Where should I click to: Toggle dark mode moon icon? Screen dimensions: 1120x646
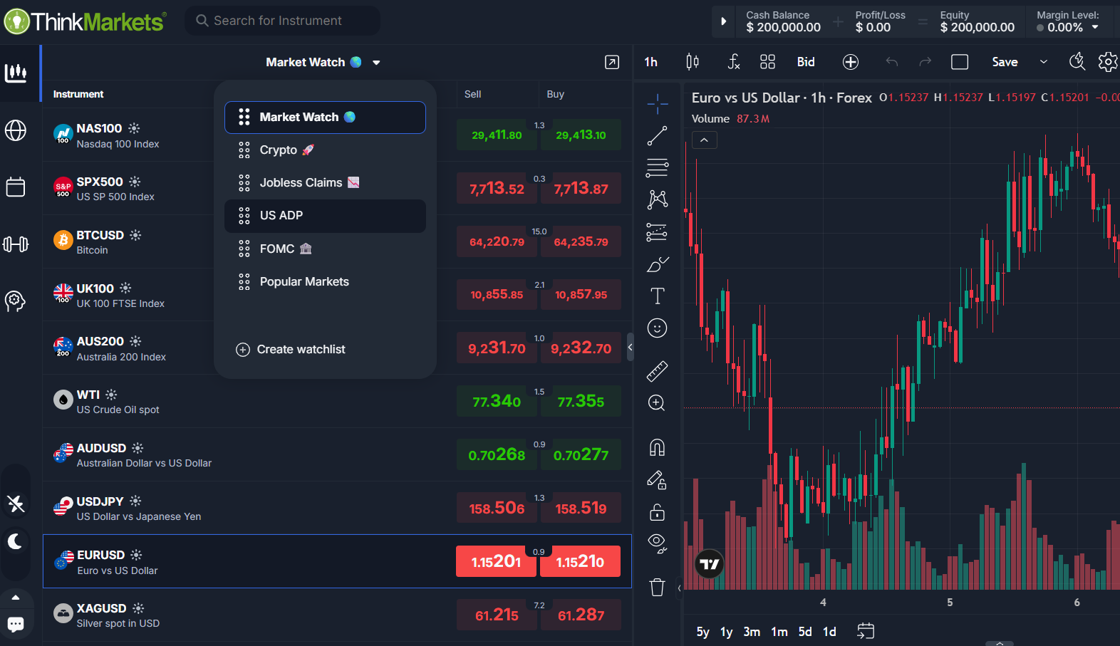[x=16, y=541]
